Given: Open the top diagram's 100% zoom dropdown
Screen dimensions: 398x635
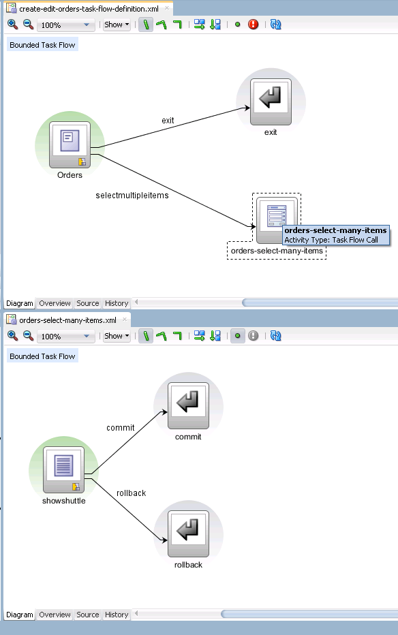Looking at the screenshot, I should [x=66, y=25].
